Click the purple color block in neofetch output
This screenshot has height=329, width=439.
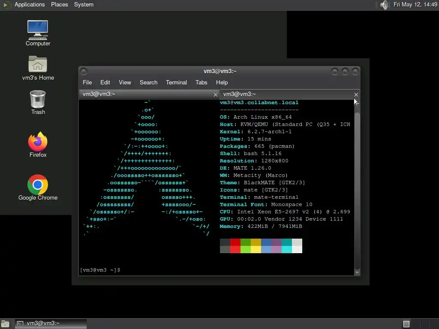pyautogui.click(x=277, y=246)
